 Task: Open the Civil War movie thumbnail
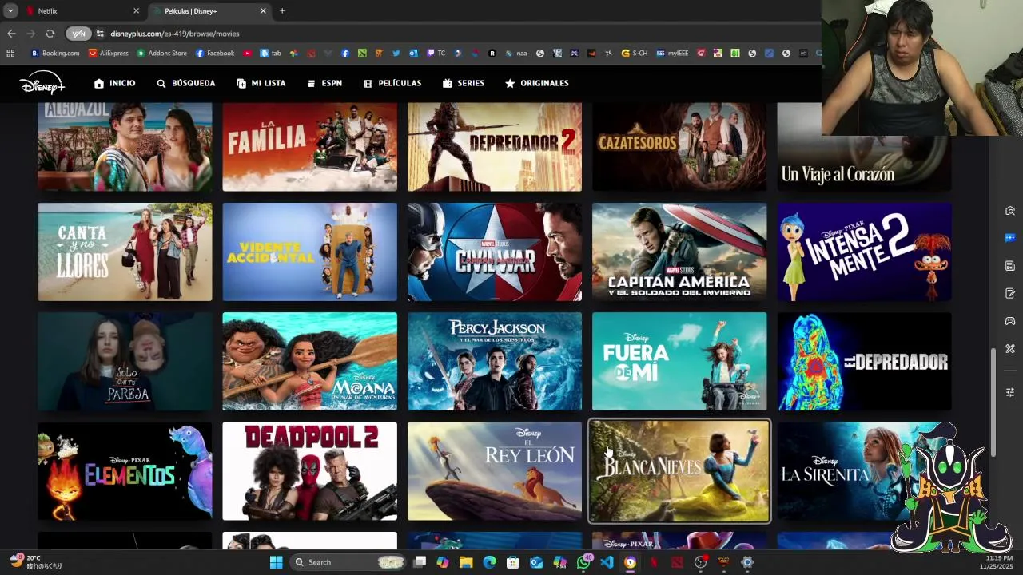495,252
